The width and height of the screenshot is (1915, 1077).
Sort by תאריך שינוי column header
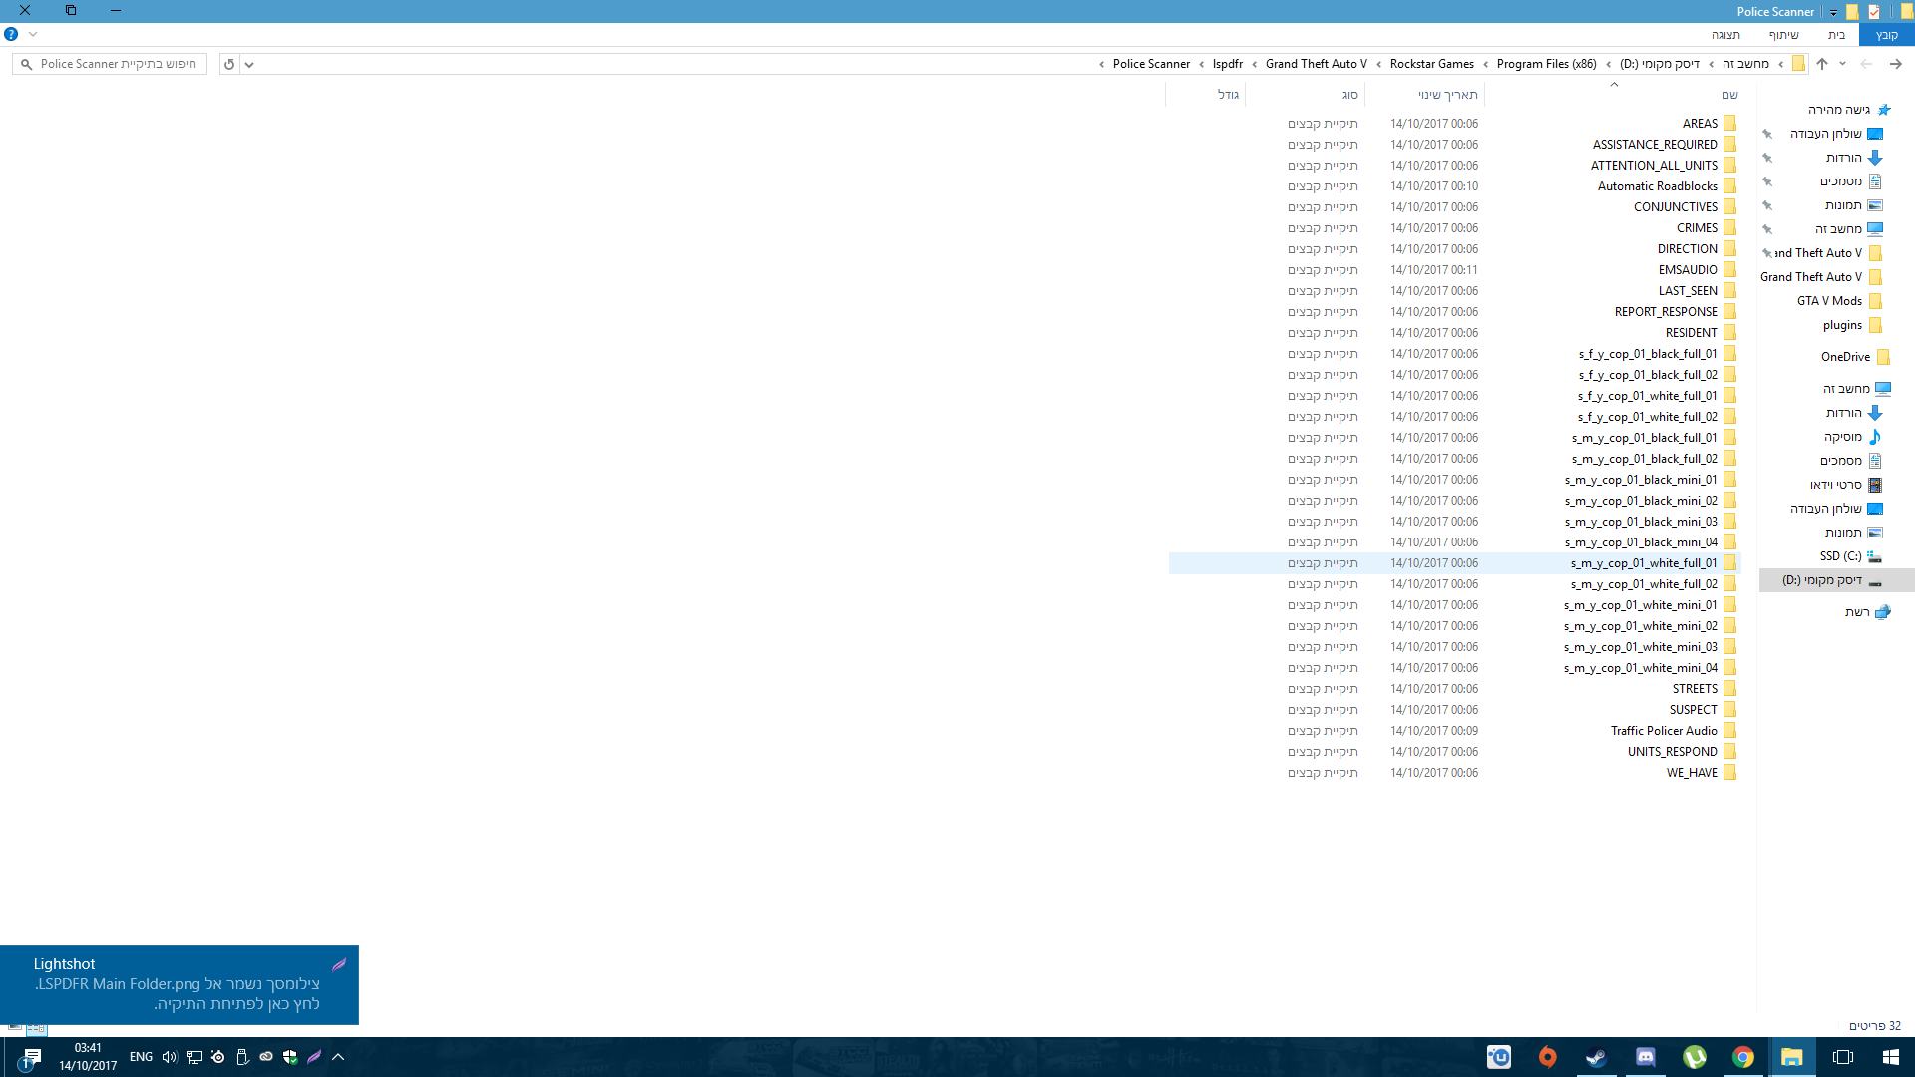pyautogui.click(x=1446, y=95)
